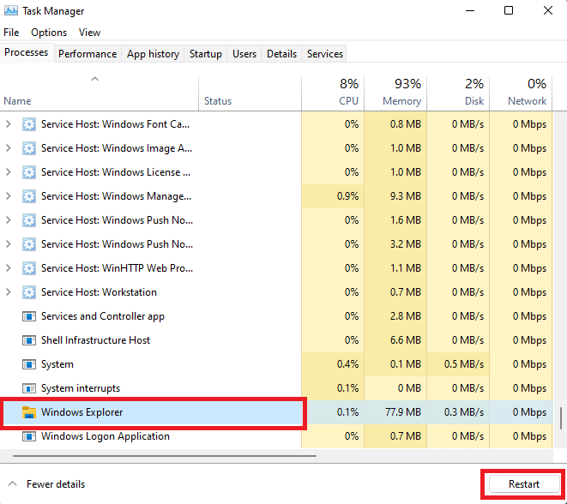Expand Service Host: Windows Font Cache row
Image resolution: width=567 pixels, height=504 pixels.
click(x=9, y=124)
